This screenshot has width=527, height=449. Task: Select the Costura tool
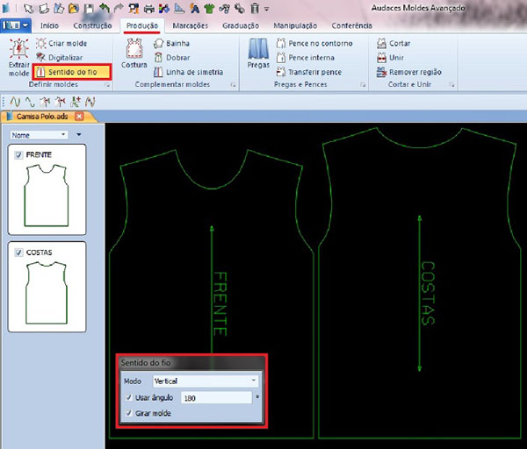(x=134, y=54)
